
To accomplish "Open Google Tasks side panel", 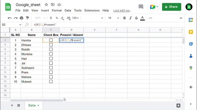I will (191, 44).
